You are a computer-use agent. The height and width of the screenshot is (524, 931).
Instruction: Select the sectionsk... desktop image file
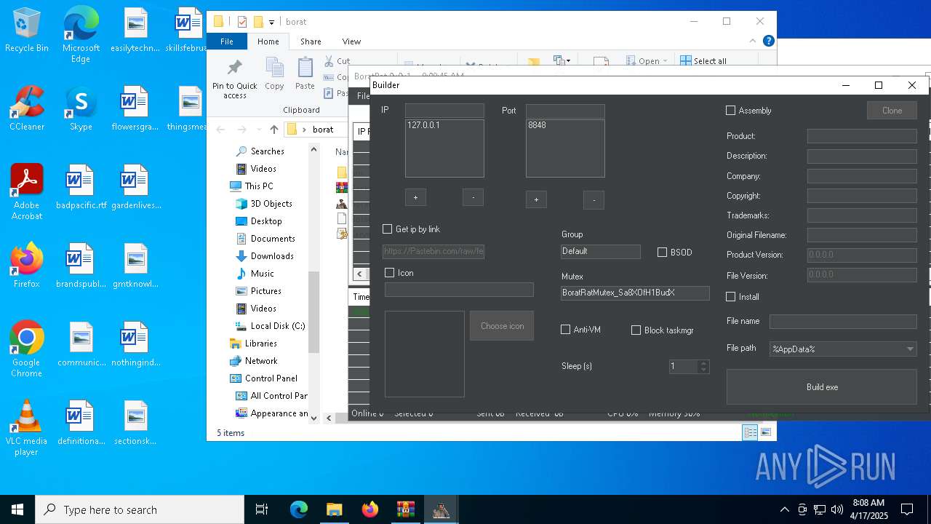coord(135,424)
